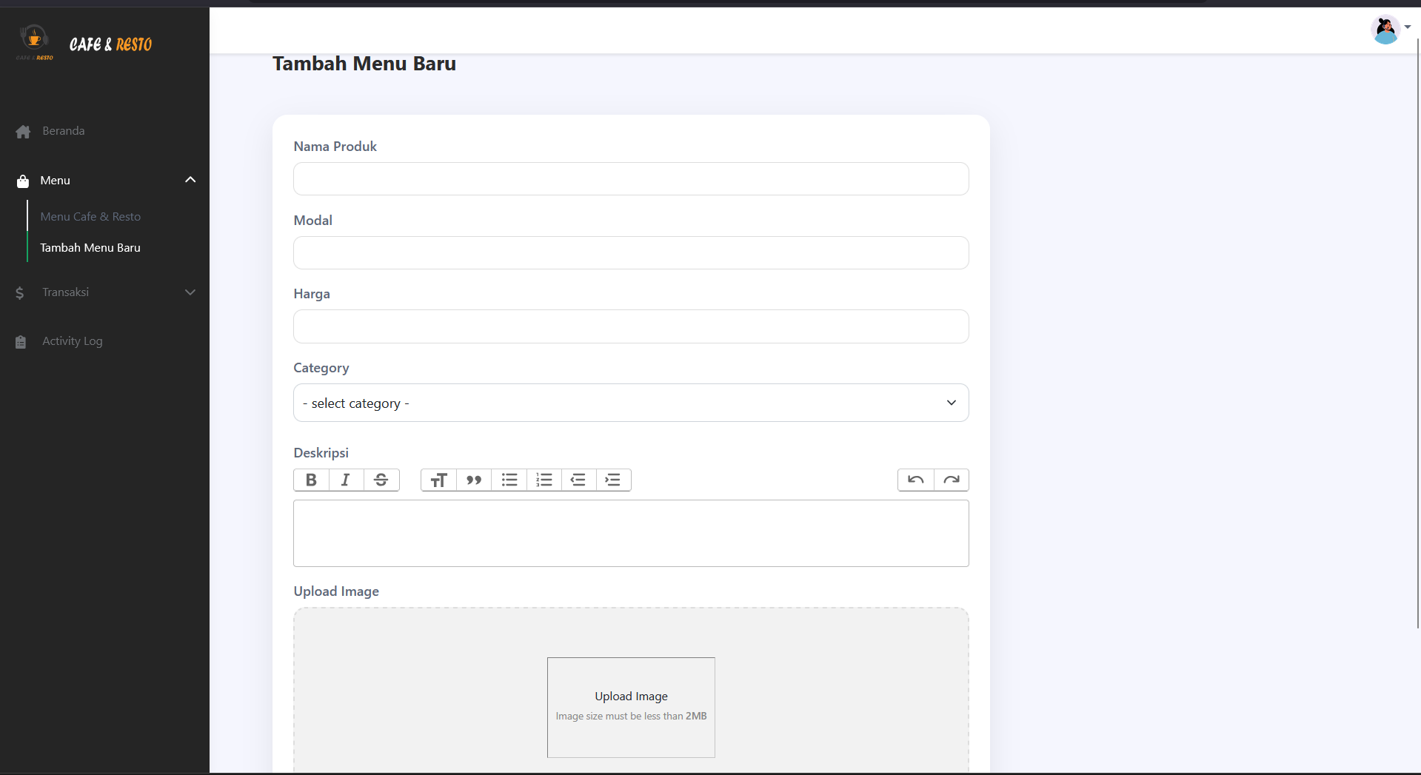This screenshot has height=775, width=1421.
Task: Open the select category dropdown
Action: tap(631, 403)
